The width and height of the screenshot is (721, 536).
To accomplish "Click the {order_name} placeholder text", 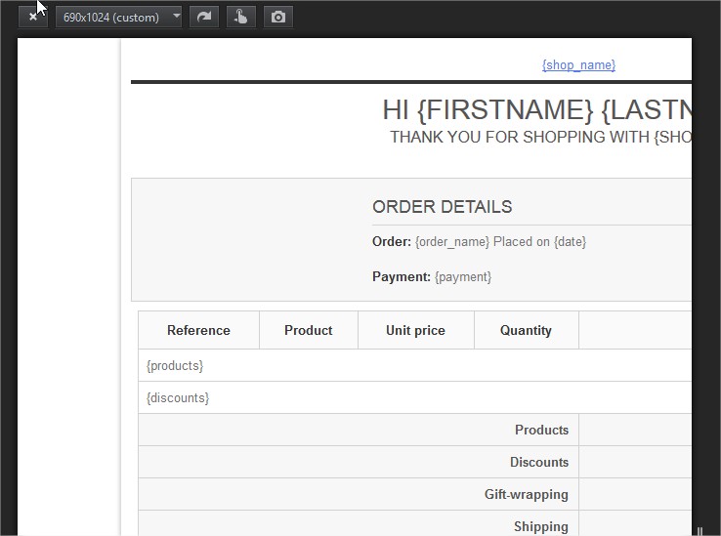I will click(x=451, y=242).
